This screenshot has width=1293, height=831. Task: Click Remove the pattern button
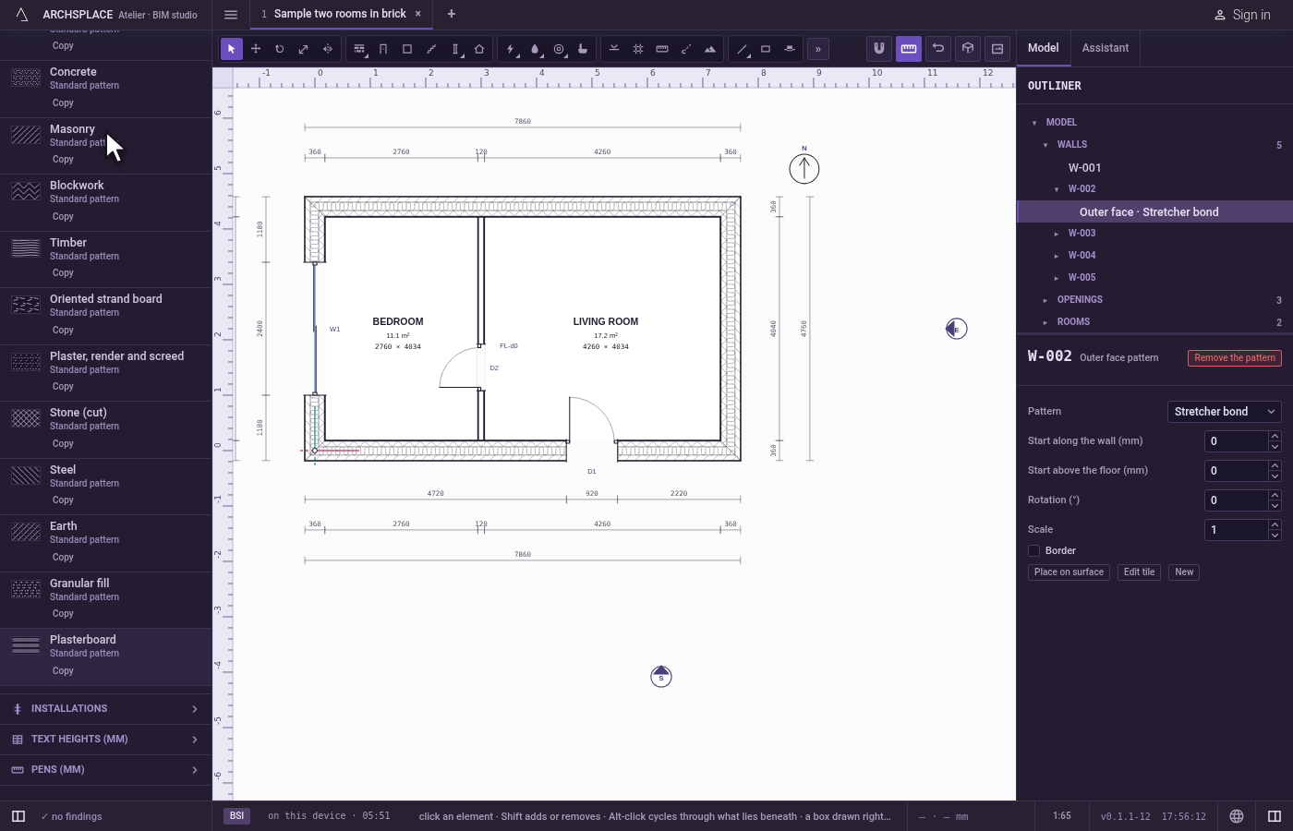point(1235,358)
